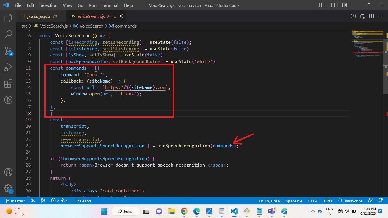The height and width of the screenshot is (218, 388).
Task: Switch to the package.json tab
Action: click(x=39, y=16)
